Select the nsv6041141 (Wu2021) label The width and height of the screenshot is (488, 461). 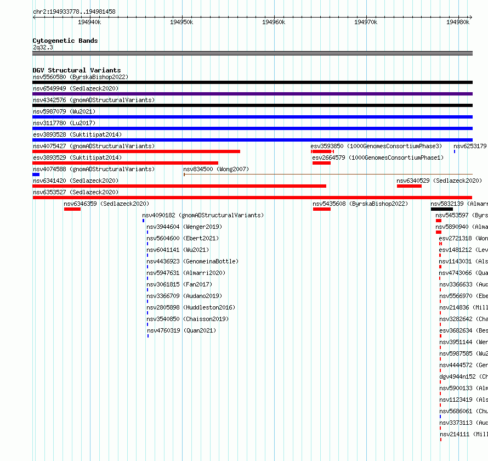tap(178, 250)
